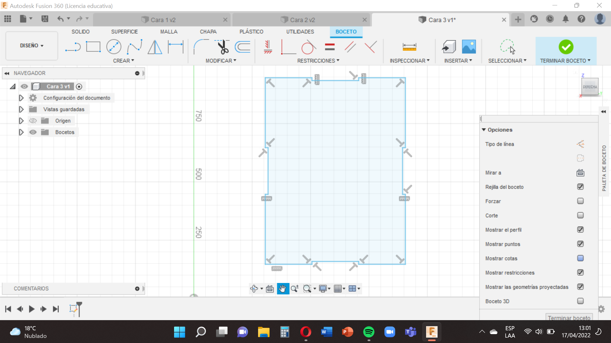Switch to the SUPERFICIE tab
The width and height of the screenshot is (611, 343).
[x=124, y=32]
